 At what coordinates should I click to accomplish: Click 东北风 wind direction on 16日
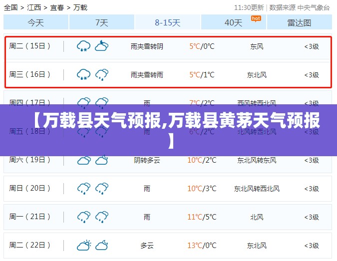[x=257, y=75]
